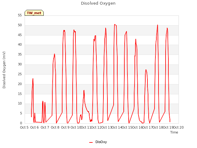Click the y-axis tick label 15

[x=20, y=94]
